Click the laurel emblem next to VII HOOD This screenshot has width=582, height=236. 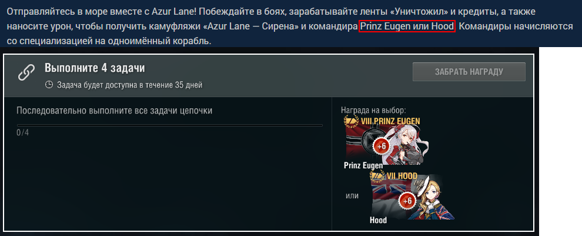coord(377,175)
